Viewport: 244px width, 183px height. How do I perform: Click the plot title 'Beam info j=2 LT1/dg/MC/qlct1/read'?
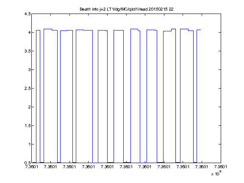[x=114, y=9]
